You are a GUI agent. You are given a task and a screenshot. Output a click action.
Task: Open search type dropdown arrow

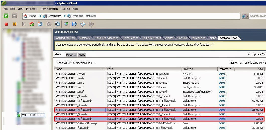247,16
